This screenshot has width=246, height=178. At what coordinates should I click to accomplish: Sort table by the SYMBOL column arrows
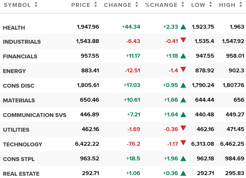coord(36,5)
